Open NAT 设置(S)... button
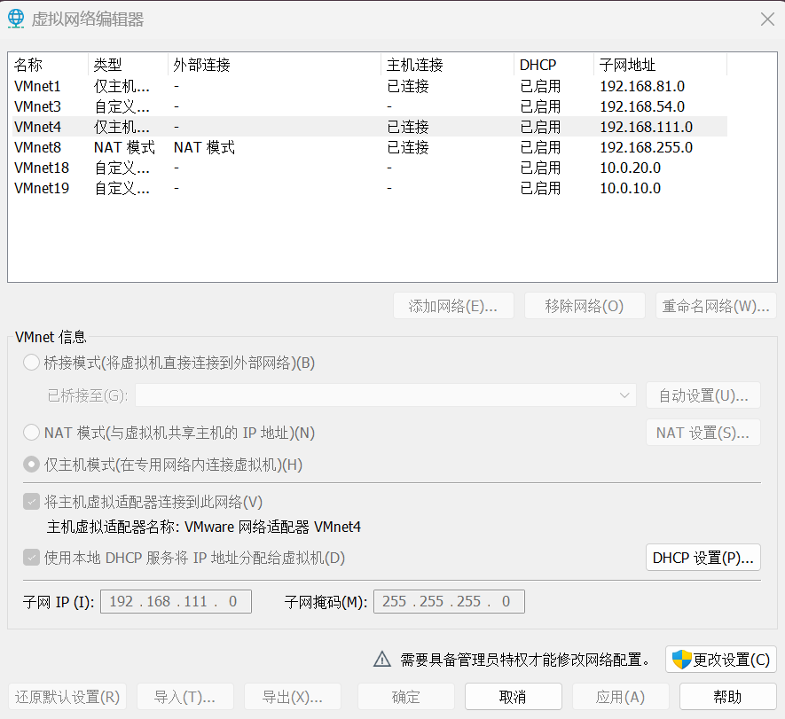Screen dimensions: 785x719 [x=703, y=433]
